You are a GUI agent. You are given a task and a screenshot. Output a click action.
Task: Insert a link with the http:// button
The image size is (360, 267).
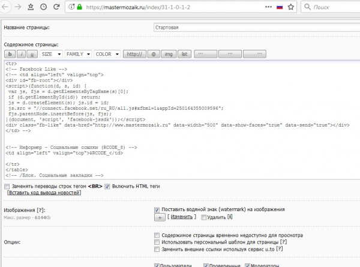pos(134,54)
